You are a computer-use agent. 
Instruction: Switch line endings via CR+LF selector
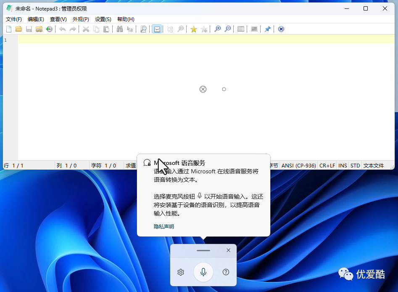327,165
